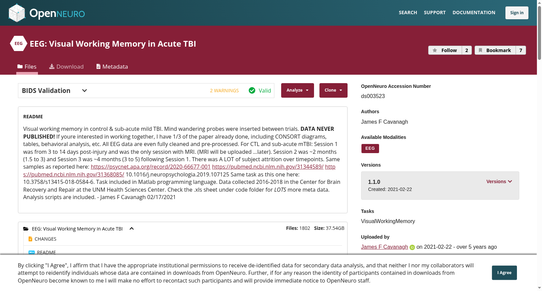Click the green Valid checkmark icon
Screen dimensions: 542x291
tap(252, 91)
